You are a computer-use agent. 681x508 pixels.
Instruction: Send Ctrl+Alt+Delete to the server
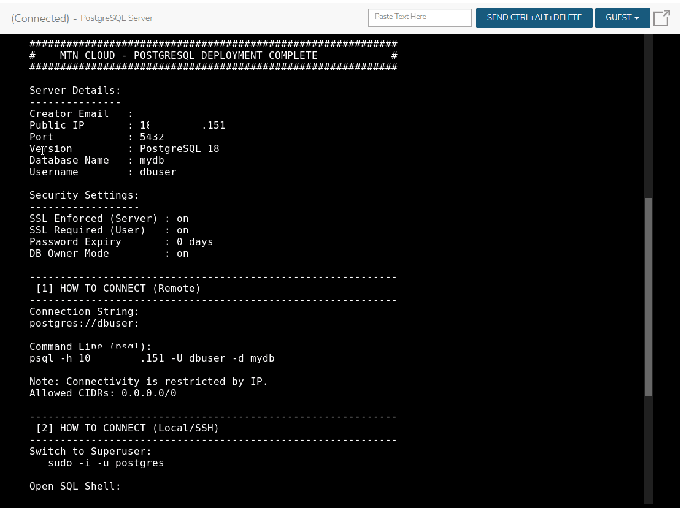(x=534, y=18)
